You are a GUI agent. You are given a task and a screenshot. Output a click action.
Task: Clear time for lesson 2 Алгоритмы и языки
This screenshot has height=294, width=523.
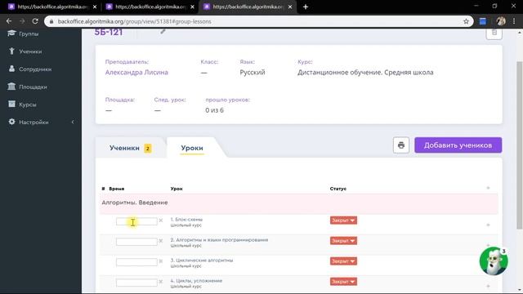point(161,241)
